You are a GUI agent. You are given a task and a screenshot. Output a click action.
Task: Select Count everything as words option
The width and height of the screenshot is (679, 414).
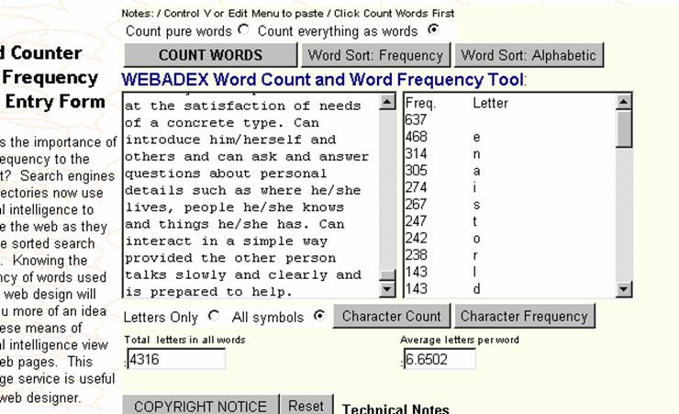coord(432,29)
